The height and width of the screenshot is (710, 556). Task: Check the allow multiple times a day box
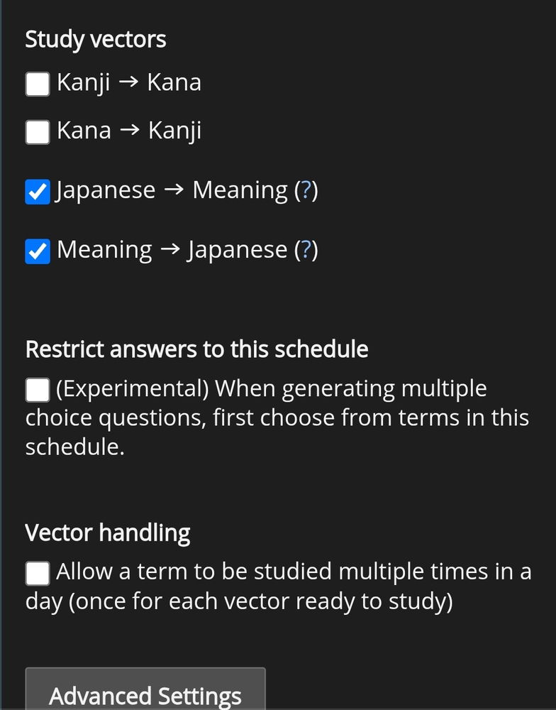coord(38,572)
